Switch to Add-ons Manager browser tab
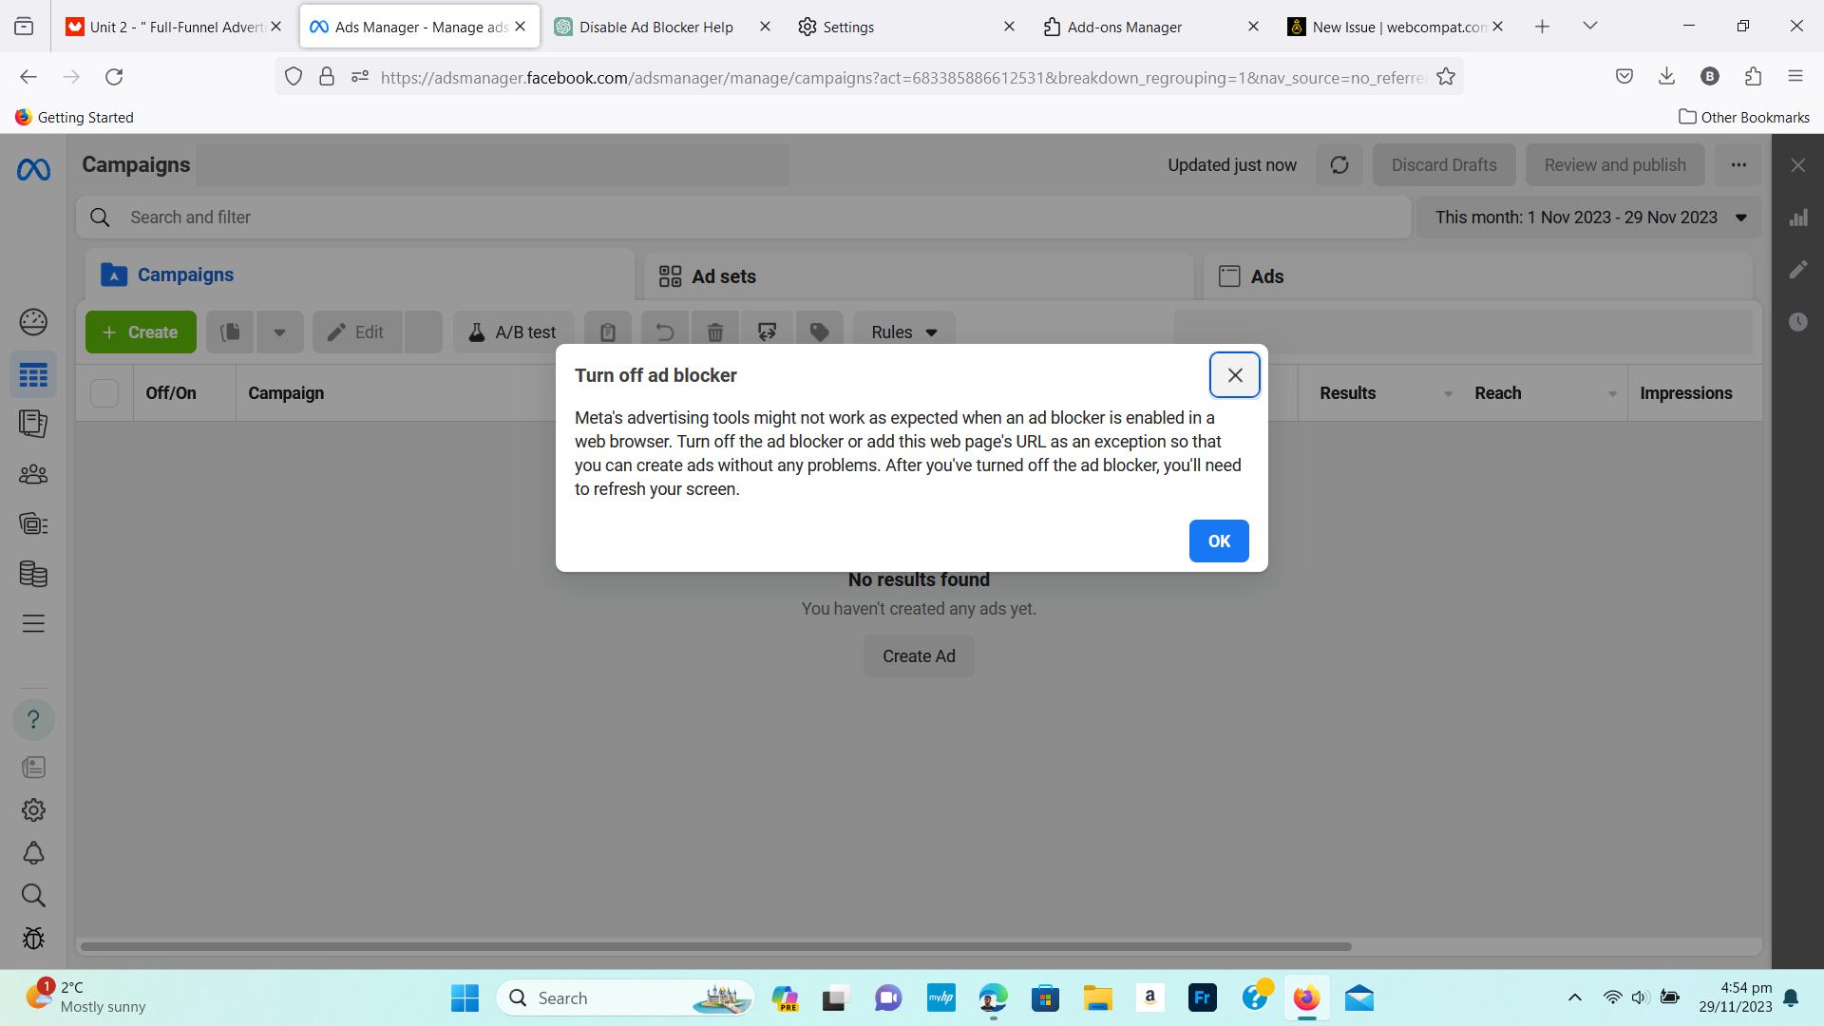The width and height of the screenshot is (1824, 1026). tap(1151, 27)
